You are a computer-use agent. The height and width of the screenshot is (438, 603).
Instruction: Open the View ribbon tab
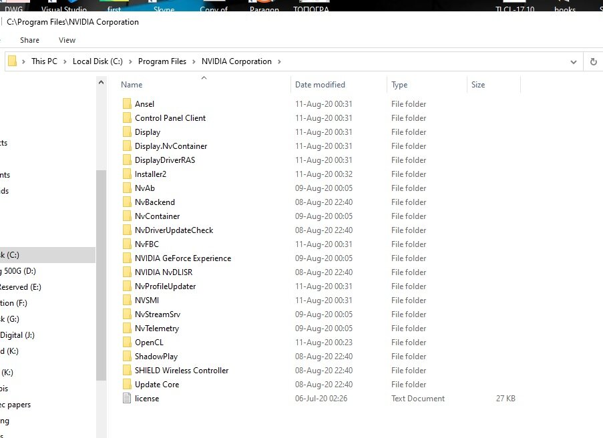coord(67,40)
